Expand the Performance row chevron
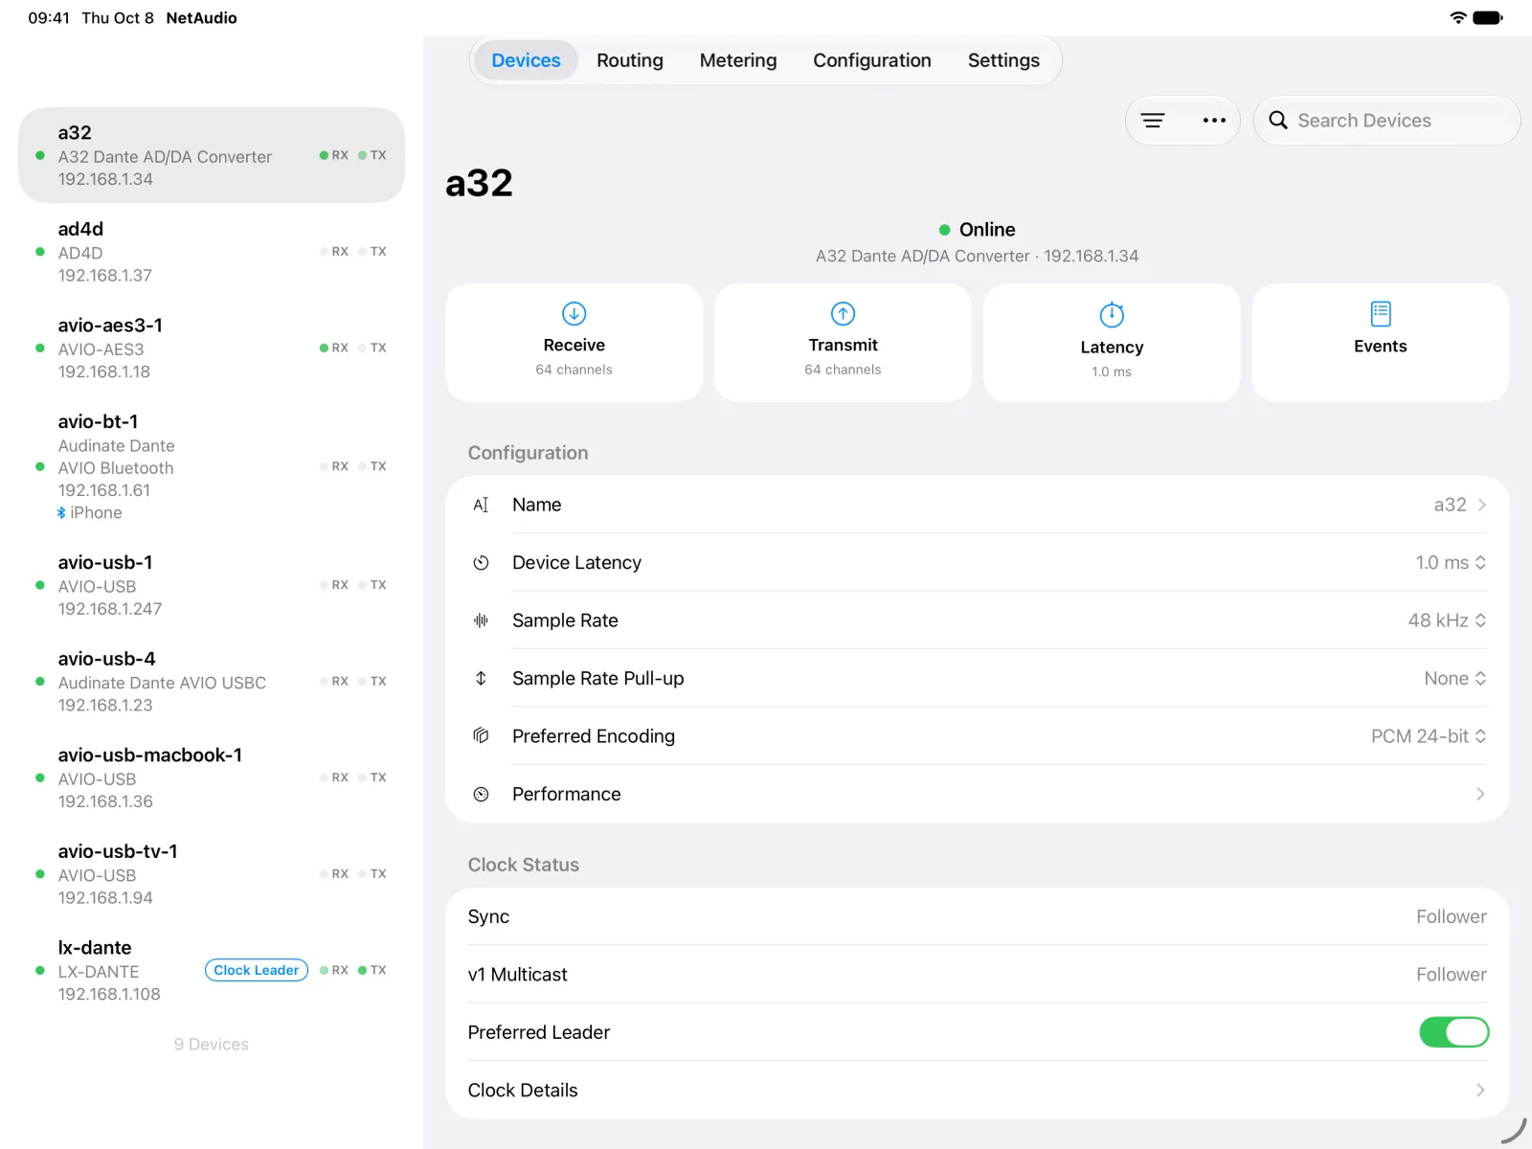This screenshot has height=1149, width=1532. click(x=1480, y=794)
